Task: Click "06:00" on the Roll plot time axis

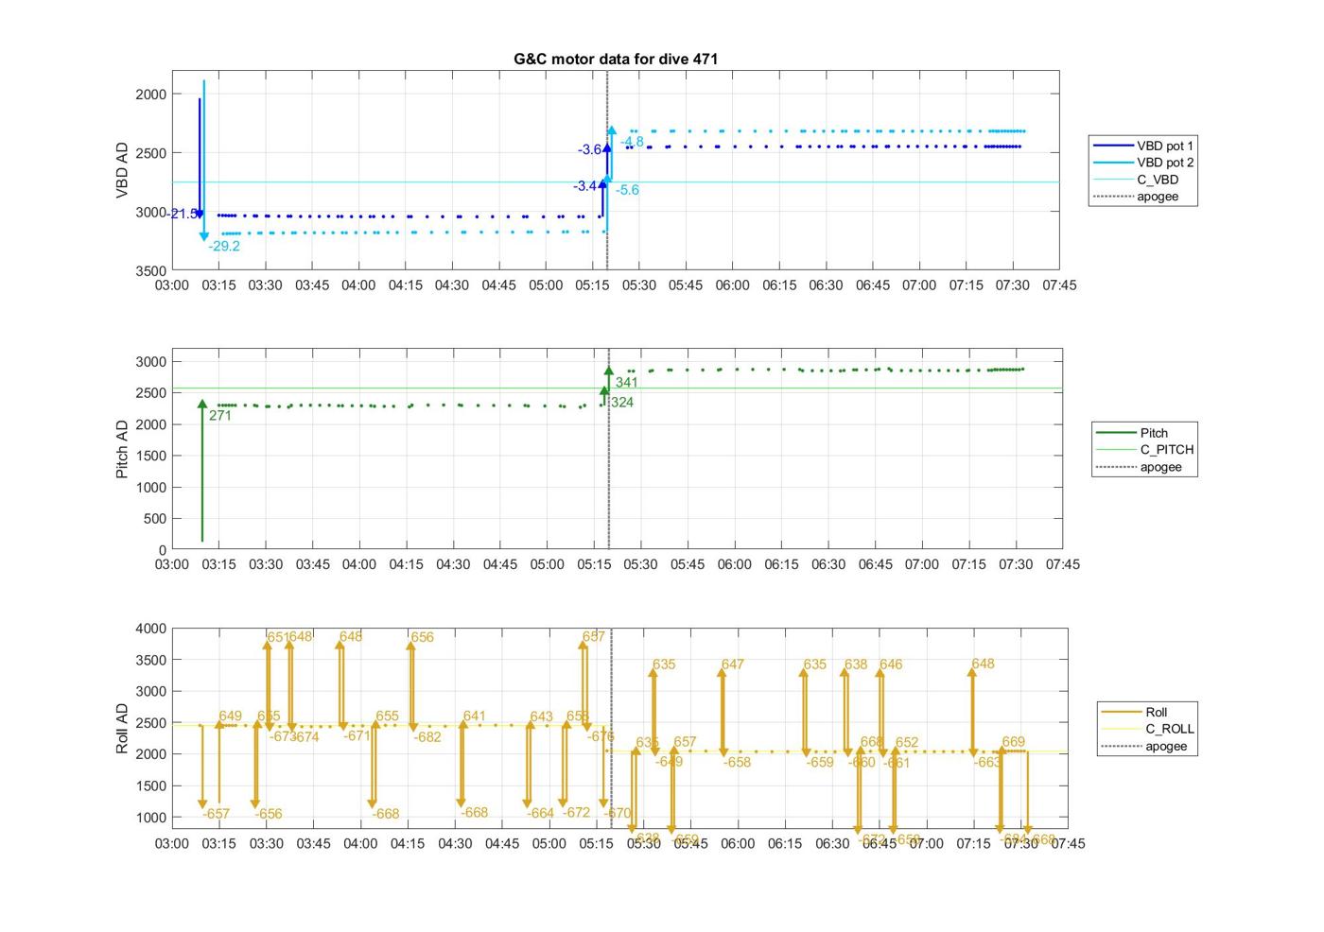Action: coord(738,843)
